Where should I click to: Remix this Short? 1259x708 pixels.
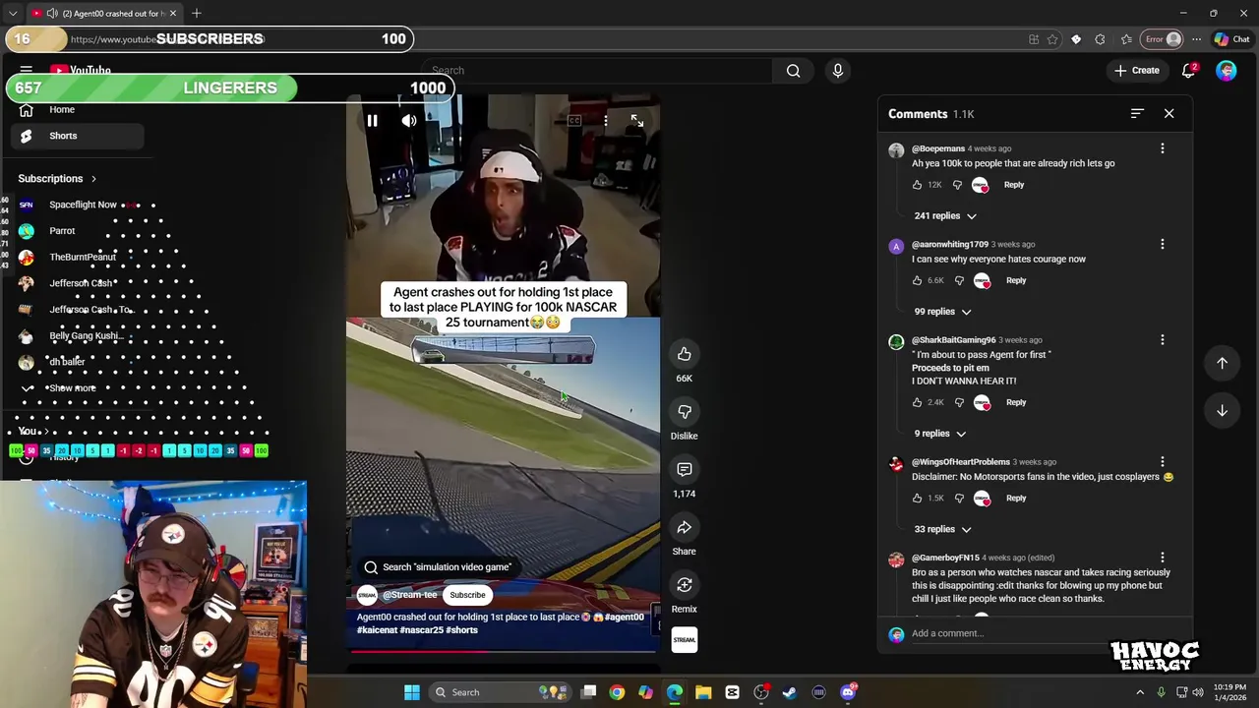(685, 585)
